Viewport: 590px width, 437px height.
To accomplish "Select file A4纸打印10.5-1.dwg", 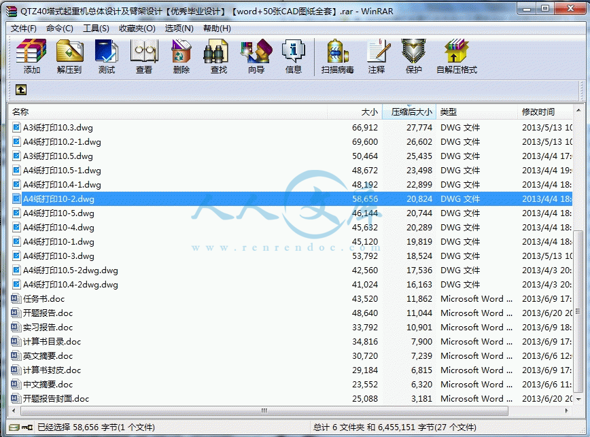I will (x=62, y=171).
